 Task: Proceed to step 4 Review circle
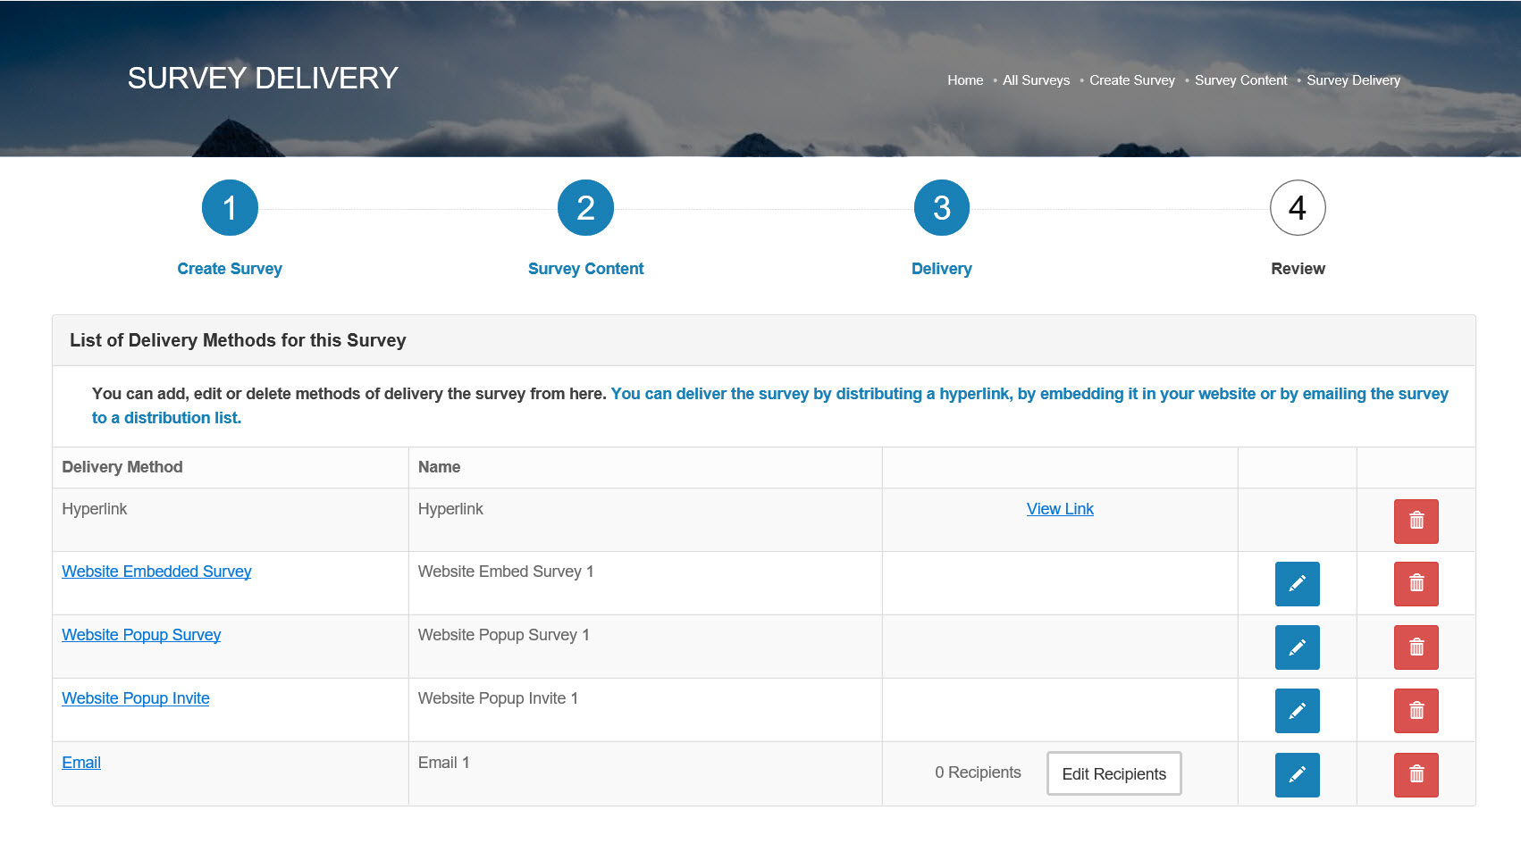click(x=1297, y=208)
